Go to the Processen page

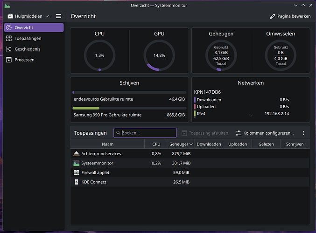tap(24, 60)
